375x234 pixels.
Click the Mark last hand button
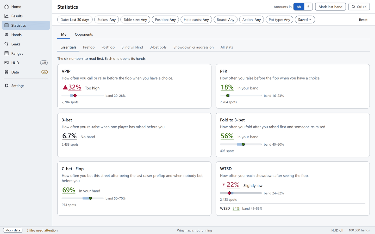(330, 7)
